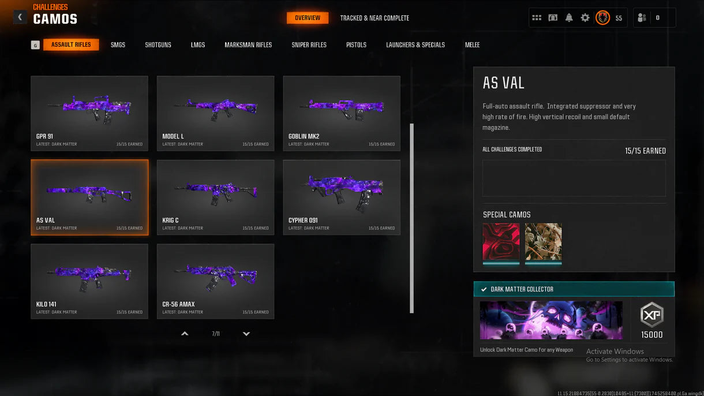Switch to the Sniper Rifles tab
This screenshot has width=704, height=396.
[309, 45]
